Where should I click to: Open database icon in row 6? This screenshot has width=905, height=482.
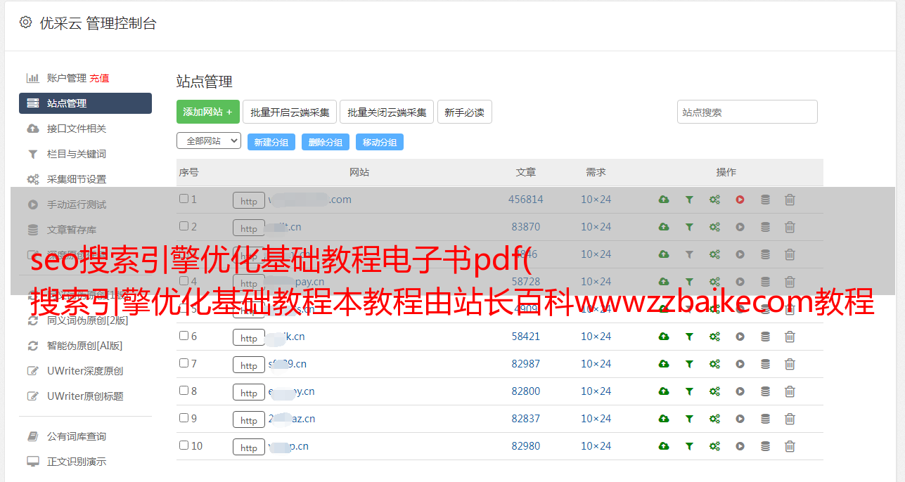click(x=765, y=337)
